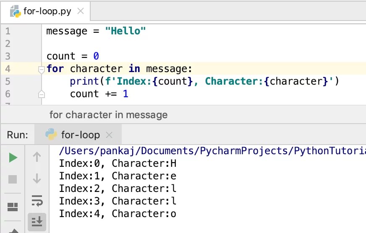Click output line 'Index:1, Character:e'
The image size is (366, 233).
point(118,176)
